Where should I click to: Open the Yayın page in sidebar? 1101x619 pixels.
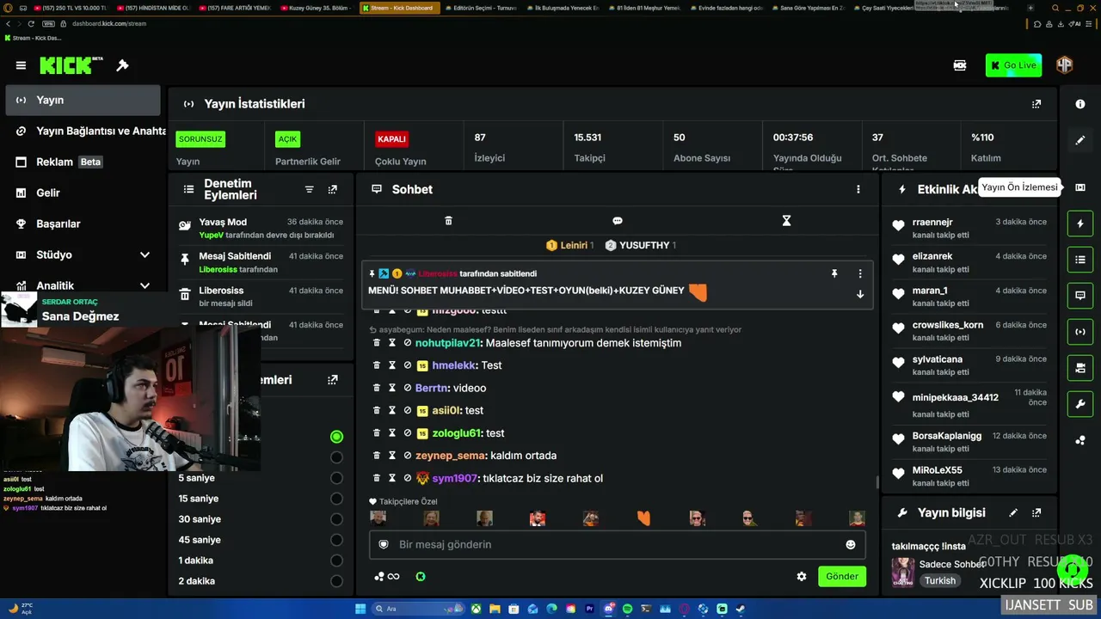(83, 100)
